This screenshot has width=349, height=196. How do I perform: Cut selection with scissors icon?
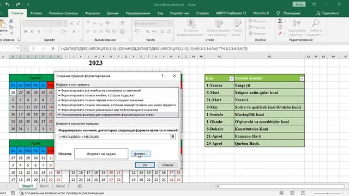pyautogui.click(x=11, y=21)
